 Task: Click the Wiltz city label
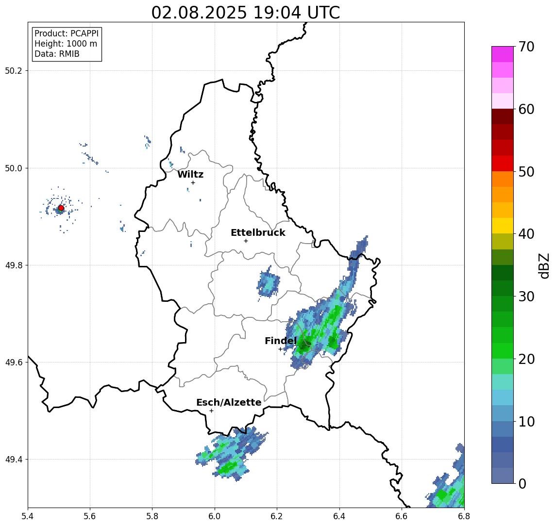190,174
